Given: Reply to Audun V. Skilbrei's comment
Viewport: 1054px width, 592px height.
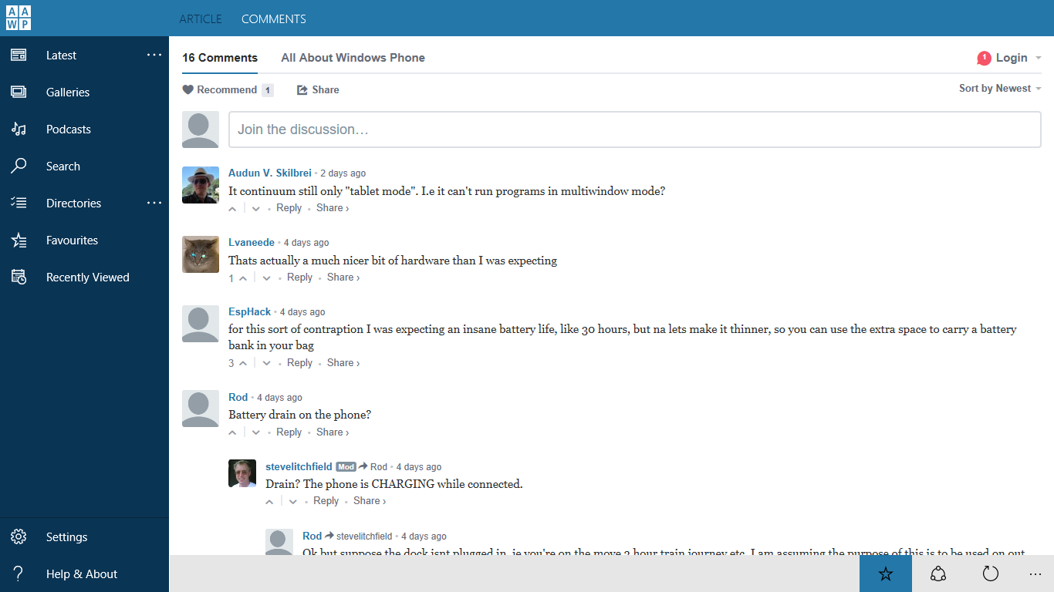Looking at the screenshot, I should 289,208.
